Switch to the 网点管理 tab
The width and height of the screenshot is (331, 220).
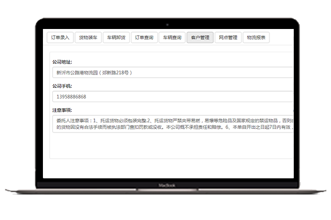tap(228, 38)
